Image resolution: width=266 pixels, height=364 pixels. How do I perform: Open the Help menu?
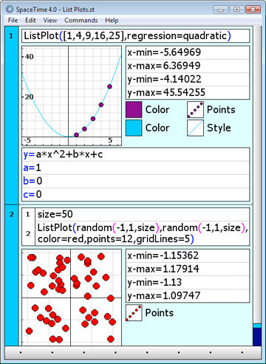tap(112, 20)
